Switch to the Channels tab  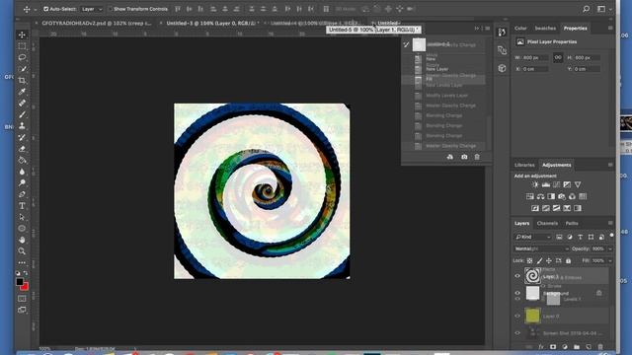click(547, 224)
